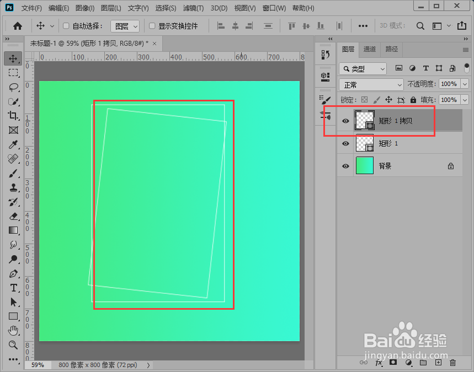Align horizontal centers in the options bar
Viewport: 474px width, 372px height.
(x=235, y=26)
